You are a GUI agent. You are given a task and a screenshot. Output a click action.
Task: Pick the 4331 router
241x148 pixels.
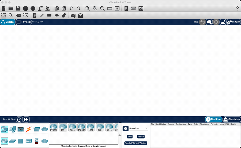(63, 127)
